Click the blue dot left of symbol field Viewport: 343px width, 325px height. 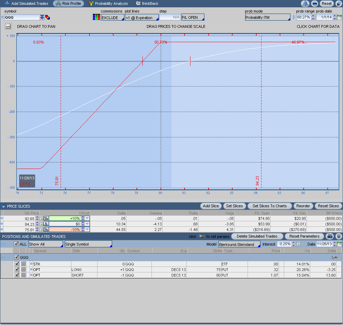tap(2, 17)
